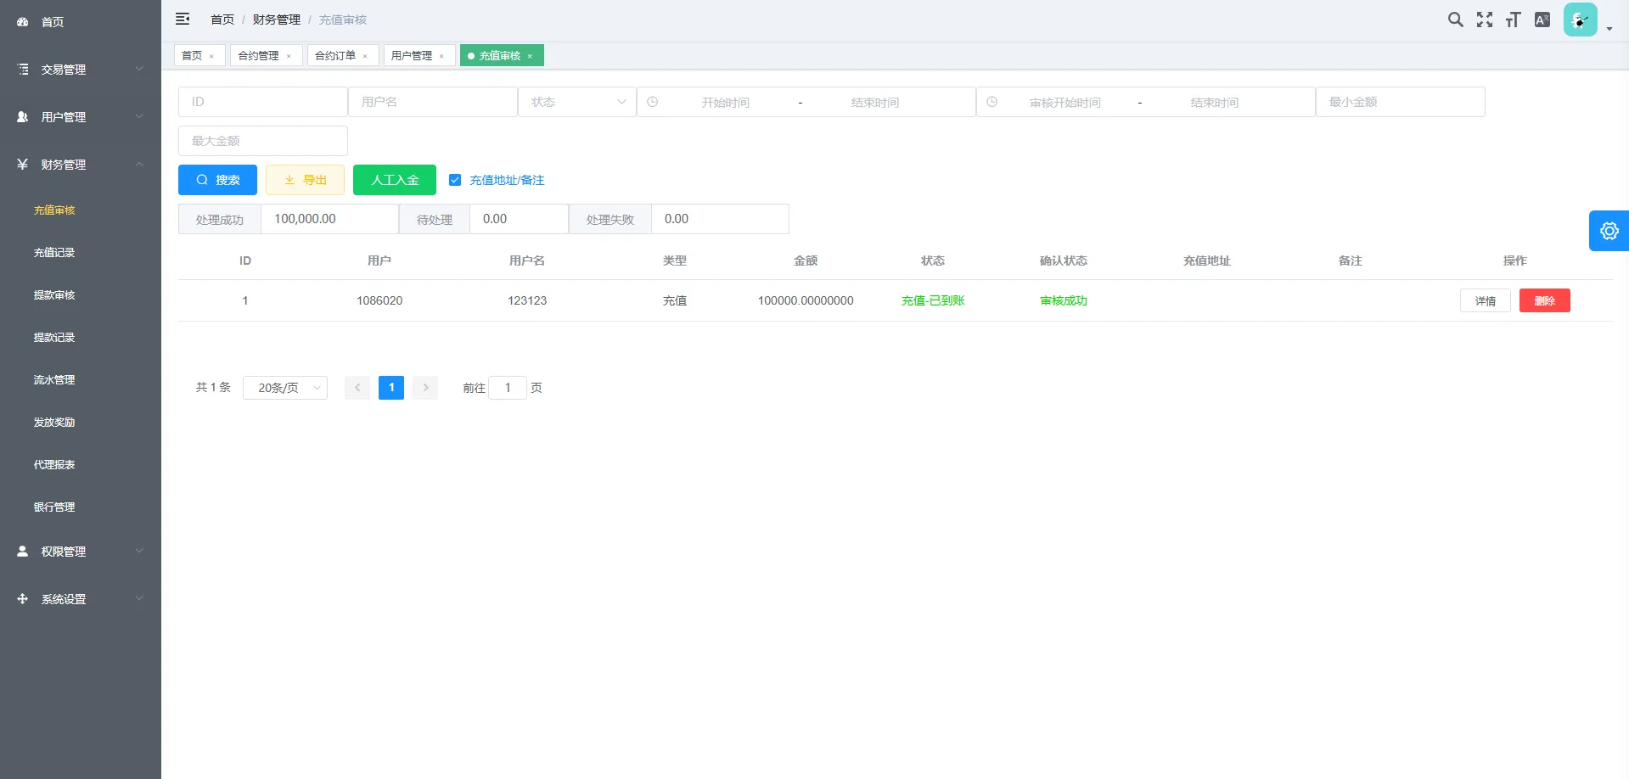Close the 用户管理 tab
Screen dimensions: 1629x779
[441, 55]
